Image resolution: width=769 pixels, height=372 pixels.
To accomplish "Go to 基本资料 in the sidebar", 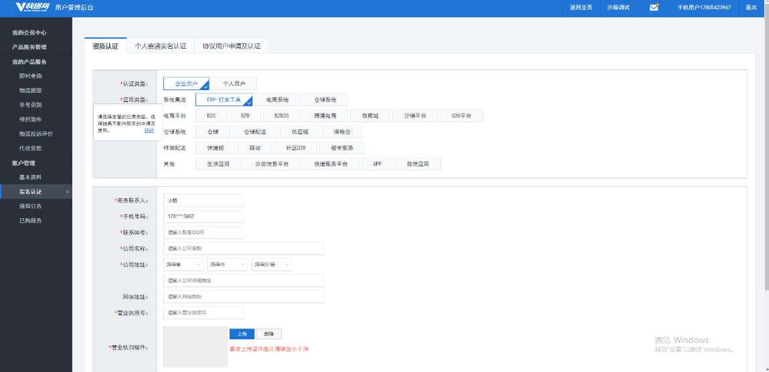I will pyautogui.click(x=30, y=177).
